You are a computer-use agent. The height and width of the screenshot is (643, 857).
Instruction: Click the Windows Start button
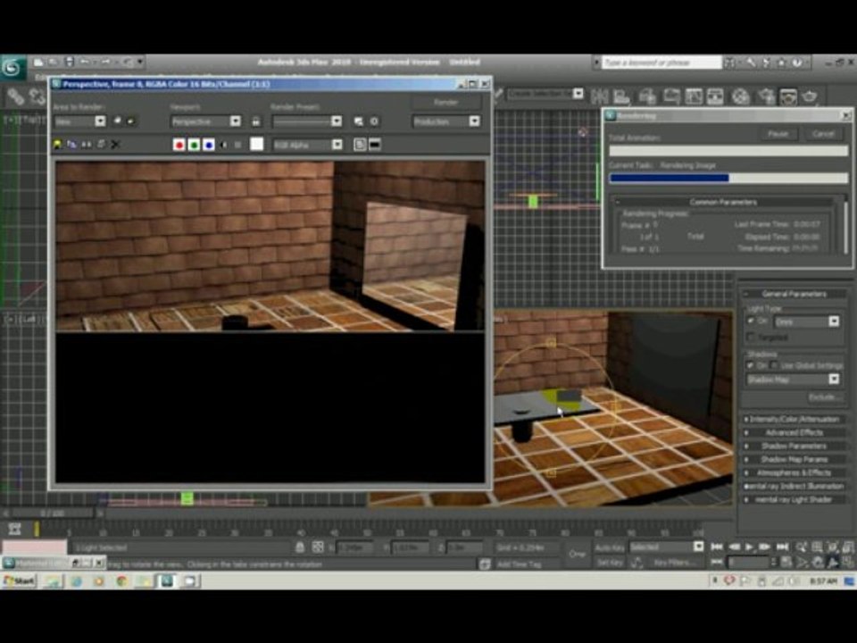19,580
